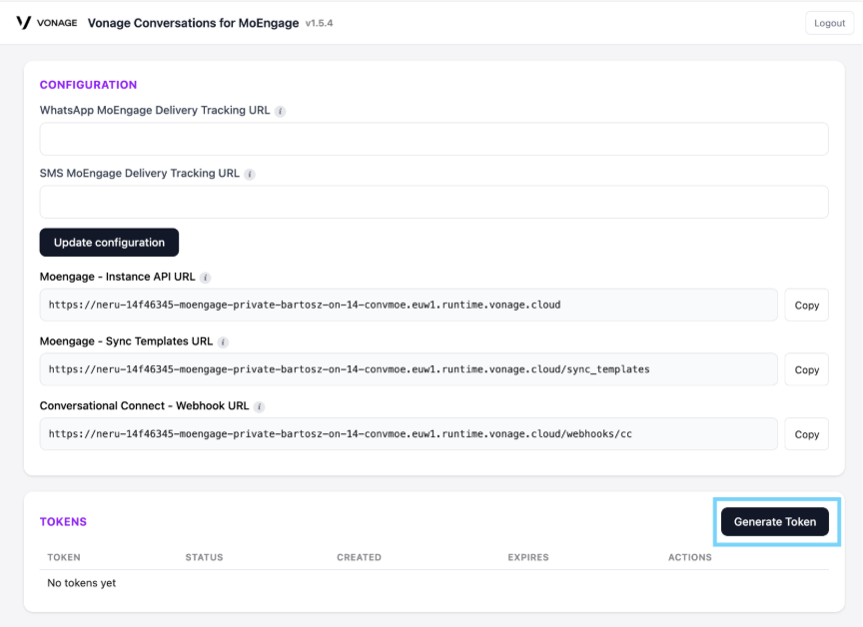
Task: Focus the SMS MoEngage Delivery Tracking URL field
Action: pos(434,202)
